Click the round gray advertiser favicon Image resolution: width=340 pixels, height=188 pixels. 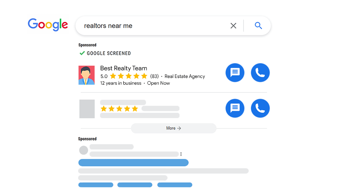(84, 150)
